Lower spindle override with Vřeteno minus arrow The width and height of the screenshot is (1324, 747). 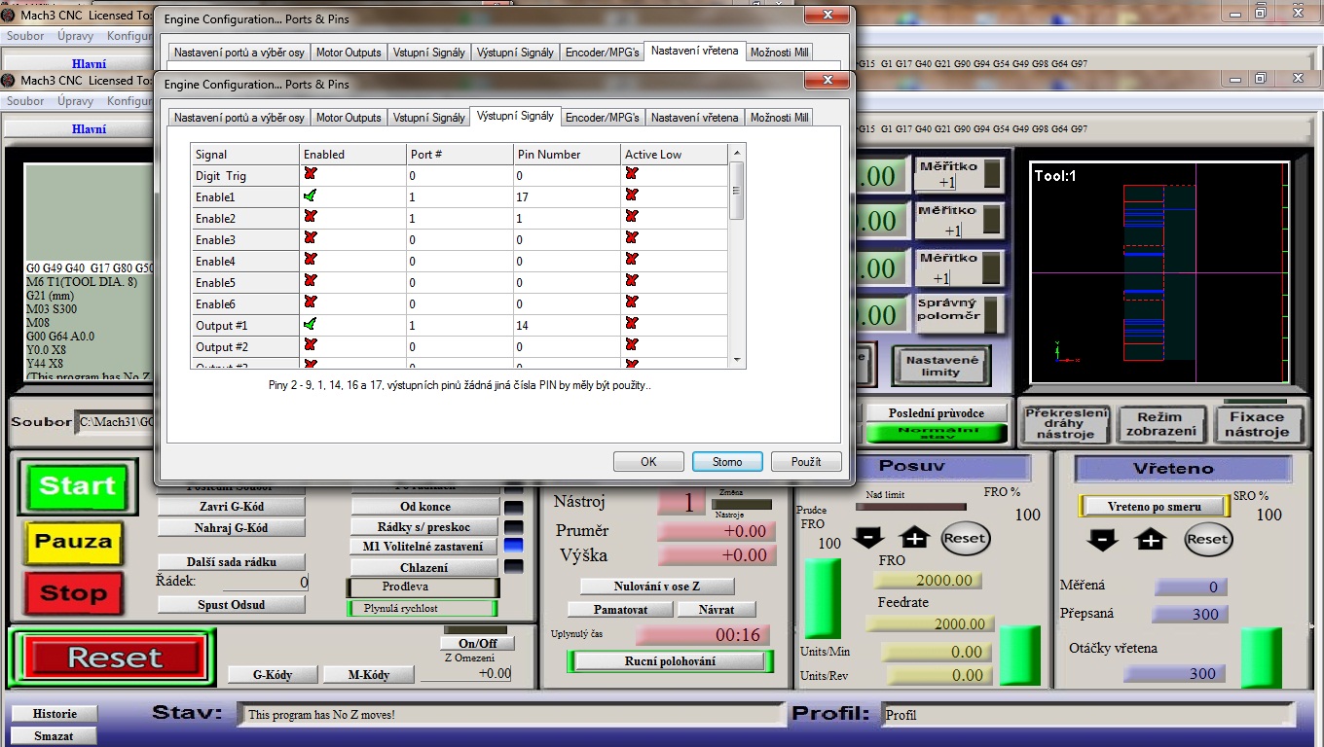pyautogui.click(x=1102, y=539)
